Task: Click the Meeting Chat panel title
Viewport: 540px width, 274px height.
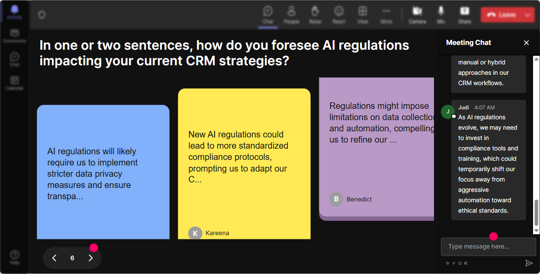Action: pyautogui.click(x=469, y=42)
